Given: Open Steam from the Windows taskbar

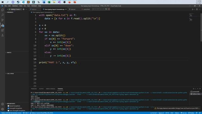Looking at the screenshot, I should coord(18,2).
